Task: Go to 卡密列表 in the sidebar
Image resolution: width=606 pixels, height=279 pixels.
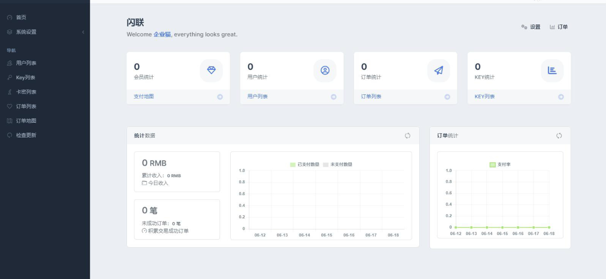Action: (x=26, y=92)
